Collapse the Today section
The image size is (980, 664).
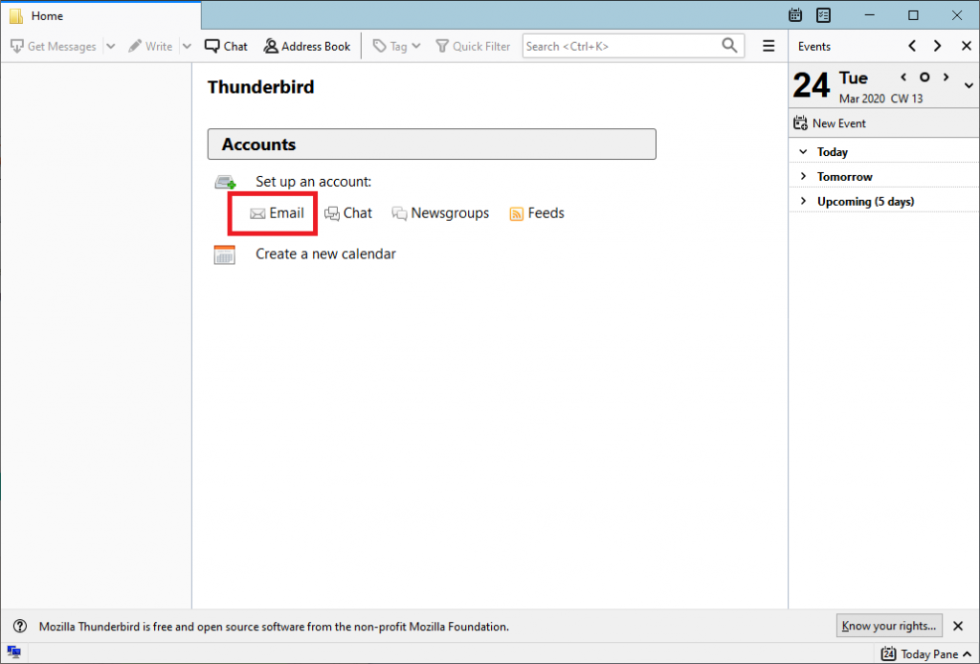pos(803,152)
